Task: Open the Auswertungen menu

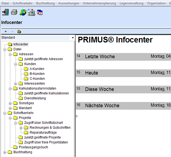Action: coord(69,3)
